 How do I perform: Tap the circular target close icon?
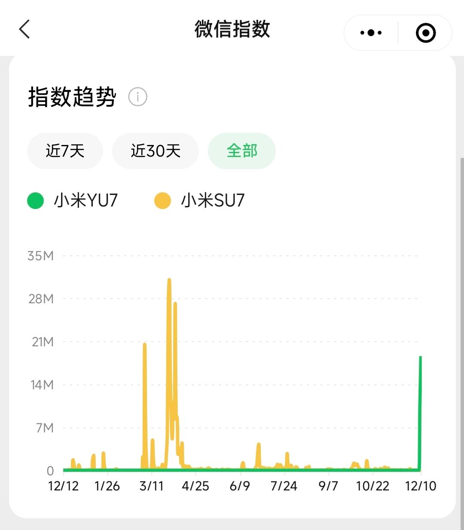point(426,33)
